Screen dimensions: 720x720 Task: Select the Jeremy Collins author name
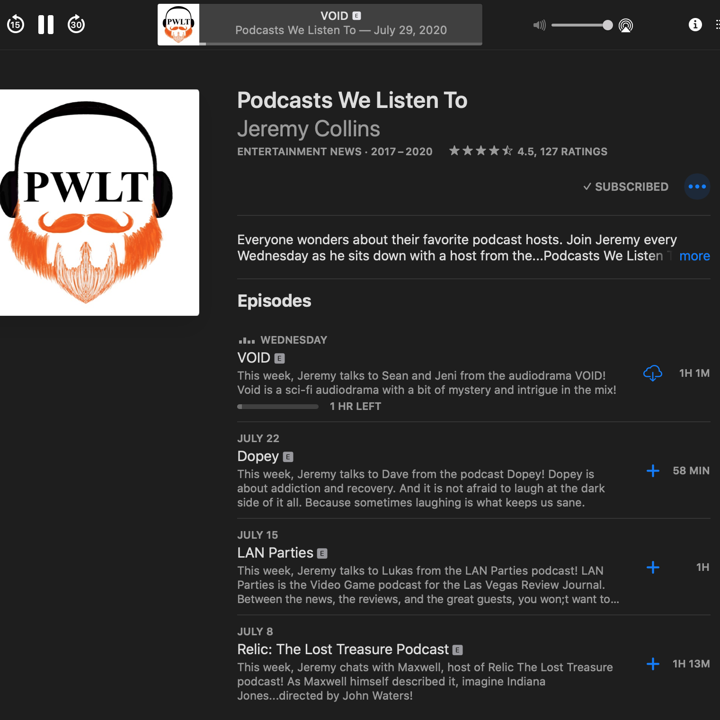309,129
